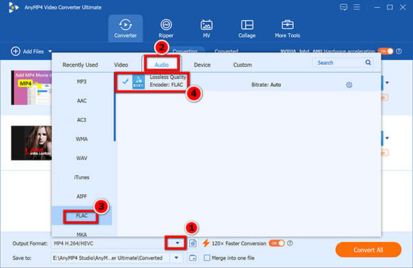Image resolution: width=413 pixels, height=268 pixels.
Task: Open settings gear for Lossless Quality profile
Action: [349, 85]
